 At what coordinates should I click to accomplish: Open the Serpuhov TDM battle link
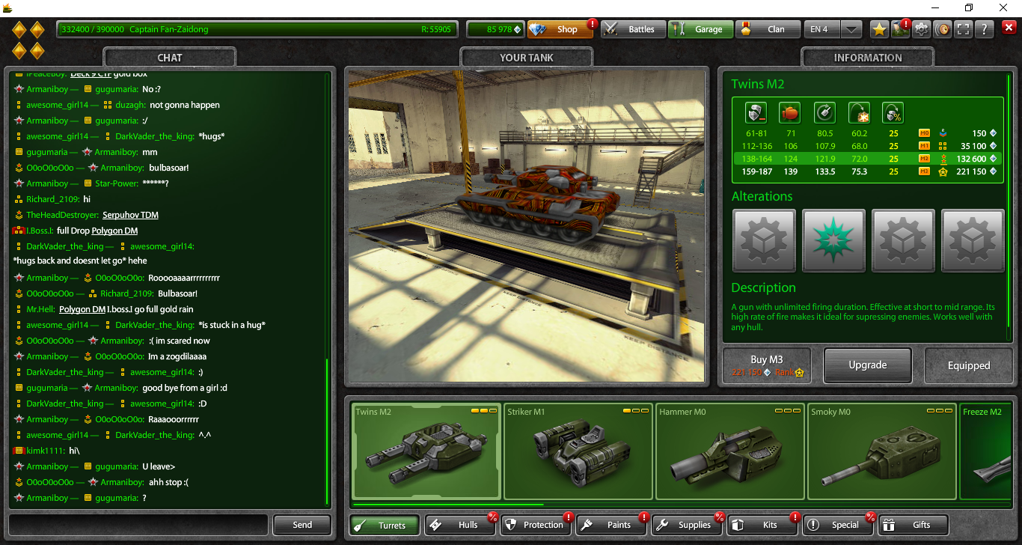coord(130,215)
